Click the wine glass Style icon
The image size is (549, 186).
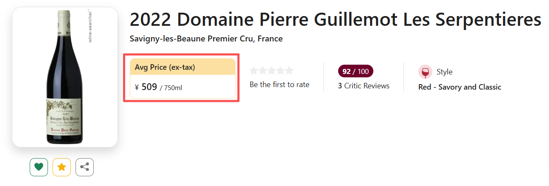(425, 72)
